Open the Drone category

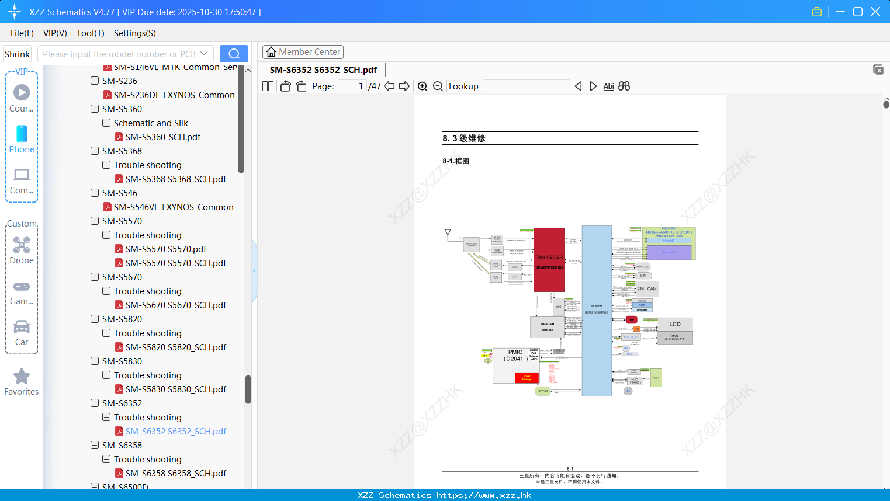22,251
